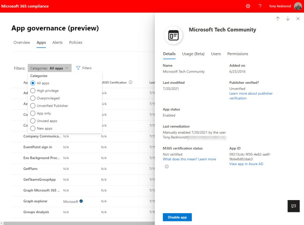Click the Enabled app status value
This screenshot has height=225, width=304.
pos(169,115)
